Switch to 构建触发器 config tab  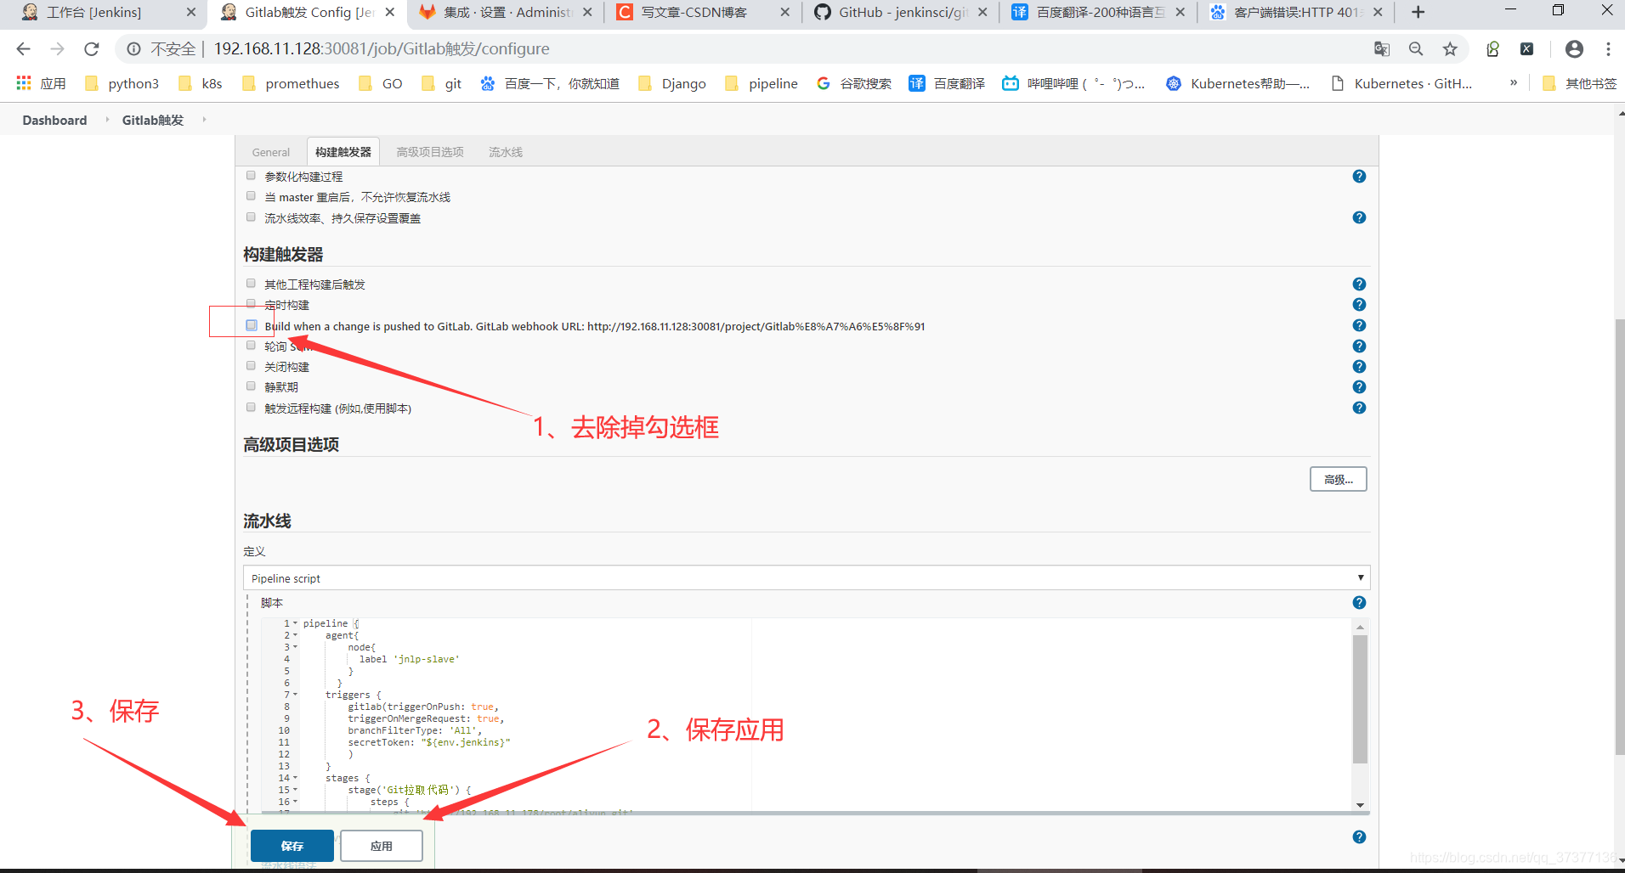click(343, 152)
